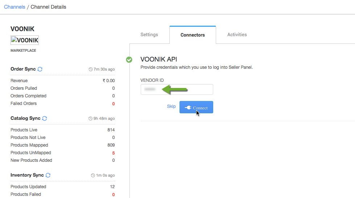Click the Products Failed count 0
This screenshot has width=355, height=198.
113,195
